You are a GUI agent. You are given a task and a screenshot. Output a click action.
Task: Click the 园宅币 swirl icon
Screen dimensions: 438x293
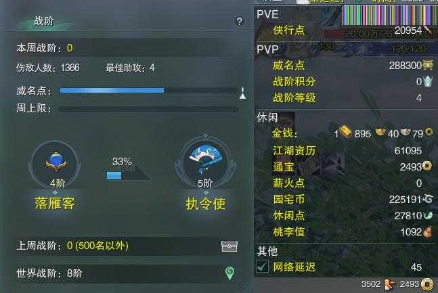tap(428, 199)
